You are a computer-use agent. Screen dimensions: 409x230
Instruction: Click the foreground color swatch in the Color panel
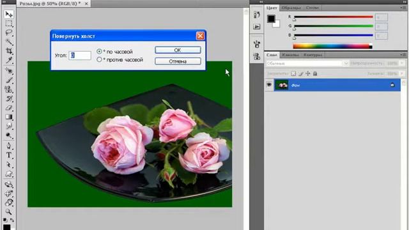(x=271, y=19)
